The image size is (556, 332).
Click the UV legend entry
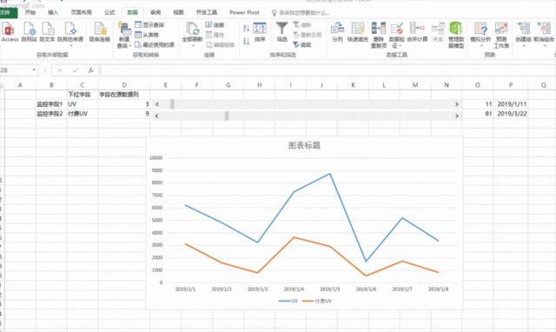(x=288, y=301)
